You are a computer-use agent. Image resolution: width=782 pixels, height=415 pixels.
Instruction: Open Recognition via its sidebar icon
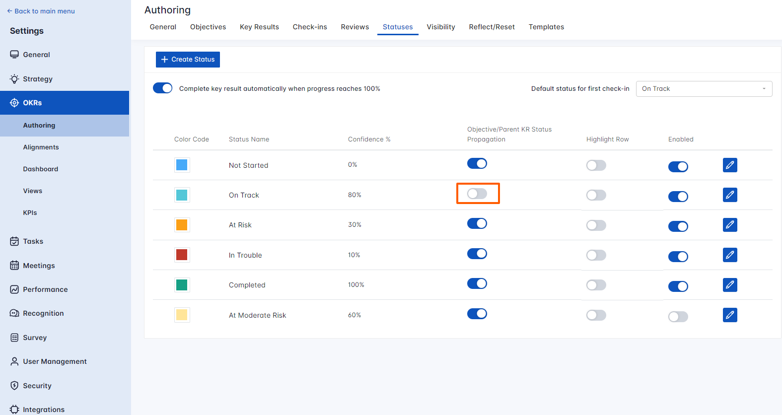14,313
